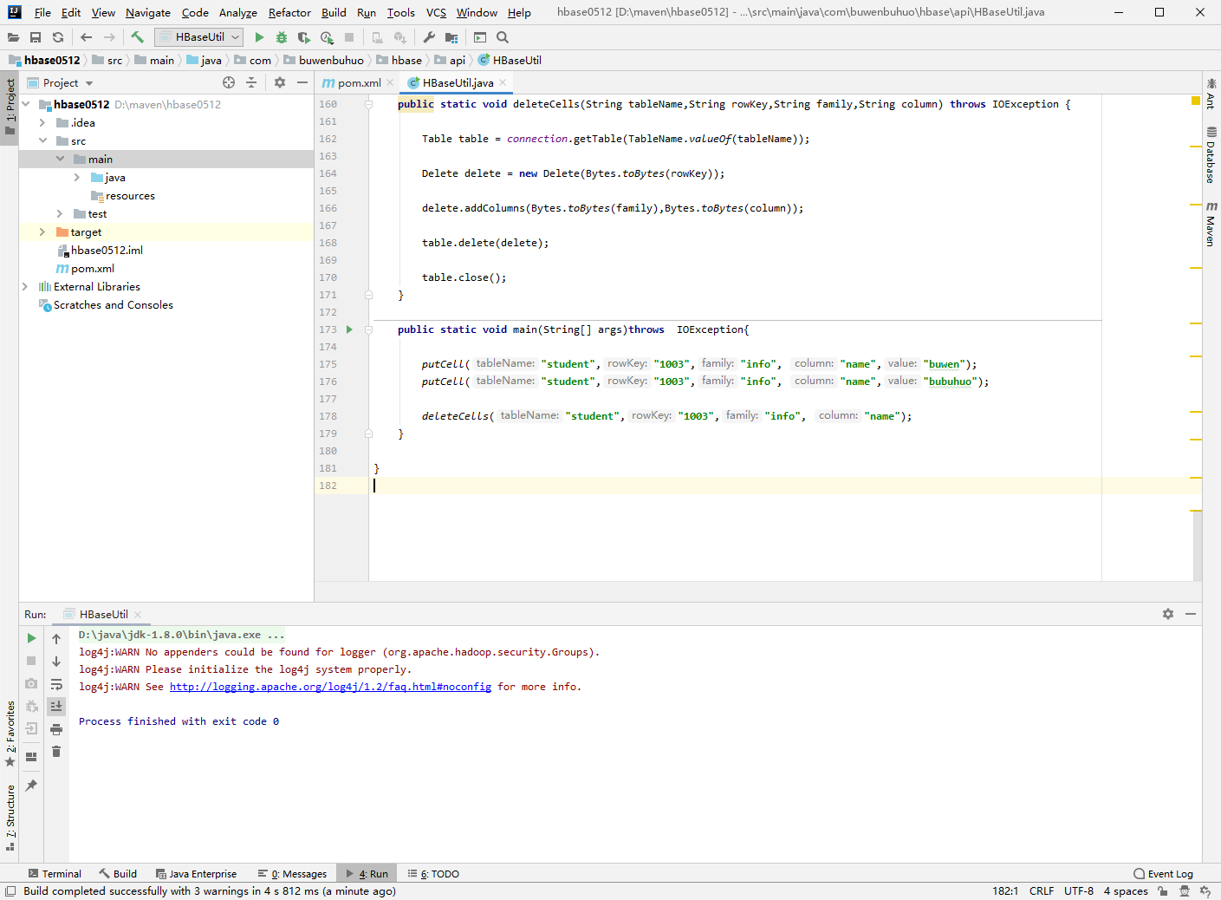Open the Event Log
This screenshot has width=1221, height=900.
pos(1164,873)
